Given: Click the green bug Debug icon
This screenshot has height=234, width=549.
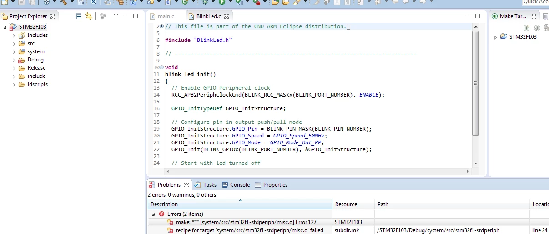Looking at the screenshot, I should coord(205,2).
